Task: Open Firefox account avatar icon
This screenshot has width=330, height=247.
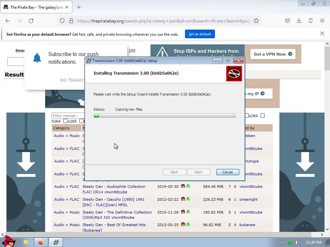Action: click(311, 21)
